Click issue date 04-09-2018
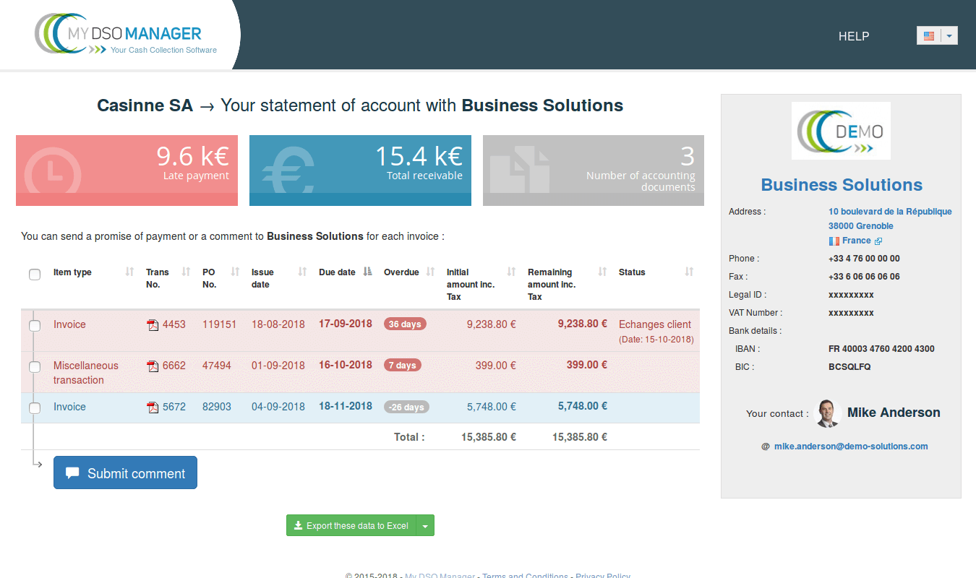 pyautogui.click(x=278, y=407)
